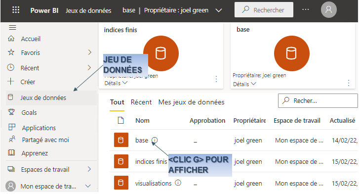
Task: Click joel green owner in visualisations row
Action: point(248,183)
